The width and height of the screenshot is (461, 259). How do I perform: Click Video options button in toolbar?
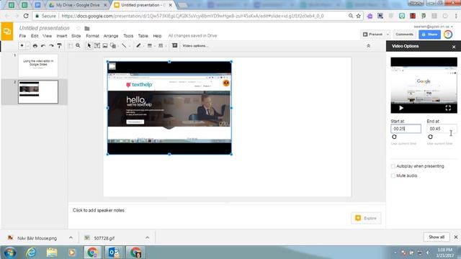(x=195, y=46)
